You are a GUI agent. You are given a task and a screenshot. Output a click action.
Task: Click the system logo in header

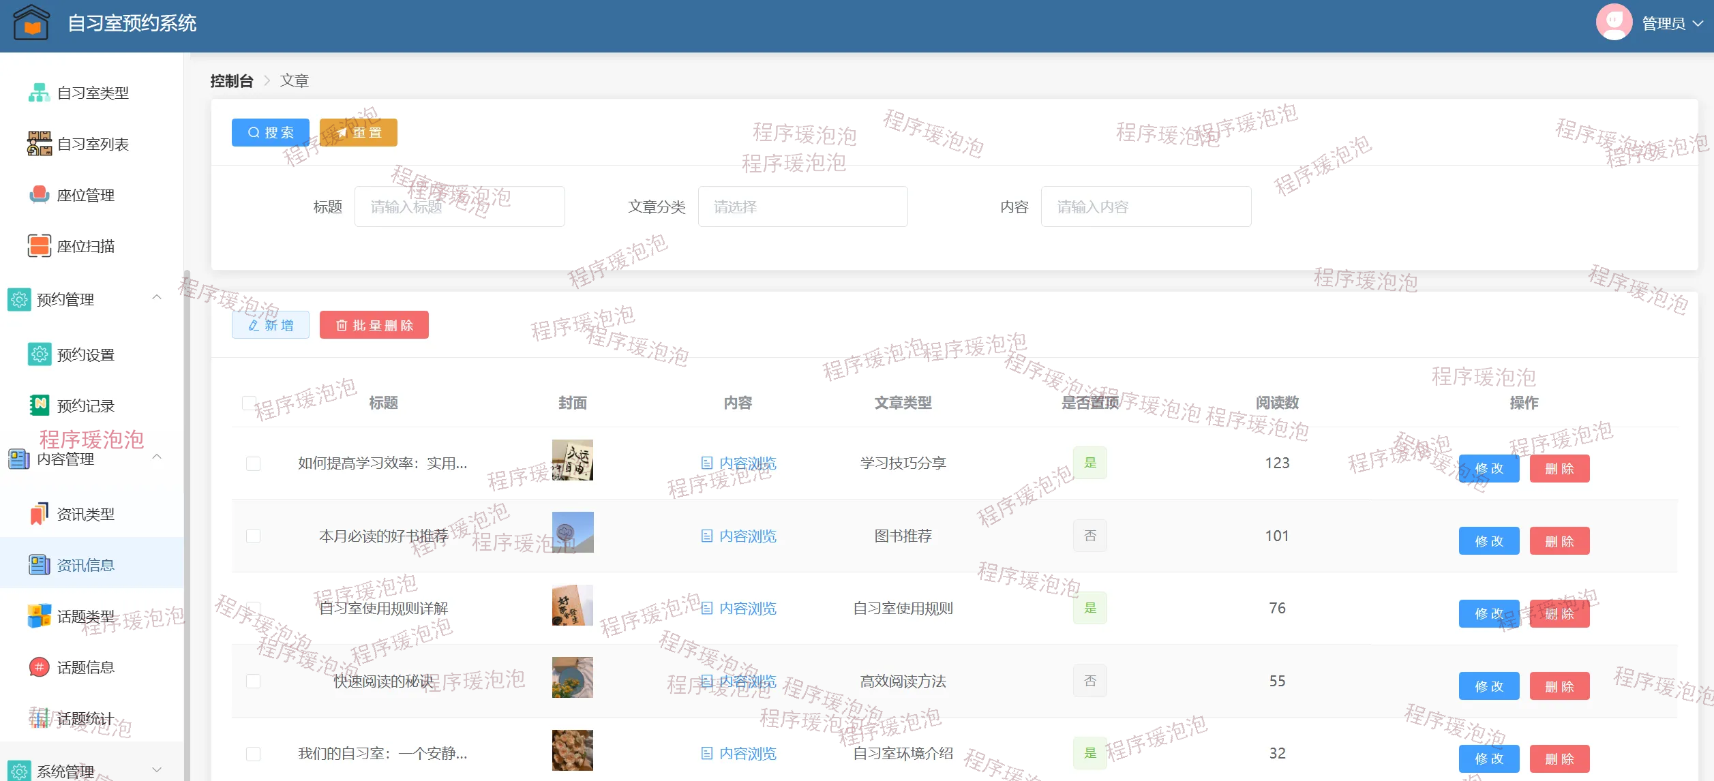point(31,23)
